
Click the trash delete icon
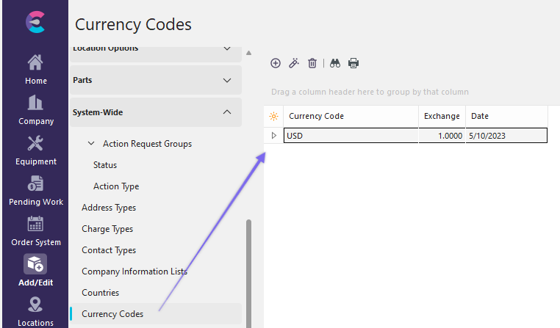tap(312, 63)
